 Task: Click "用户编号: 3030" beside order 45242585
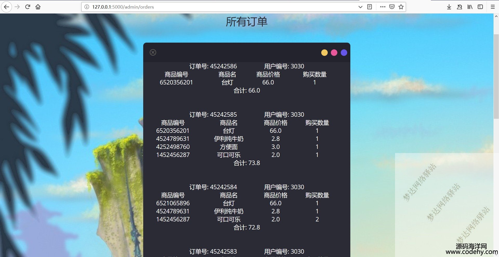pyautogui.click(x=284, y=115)
